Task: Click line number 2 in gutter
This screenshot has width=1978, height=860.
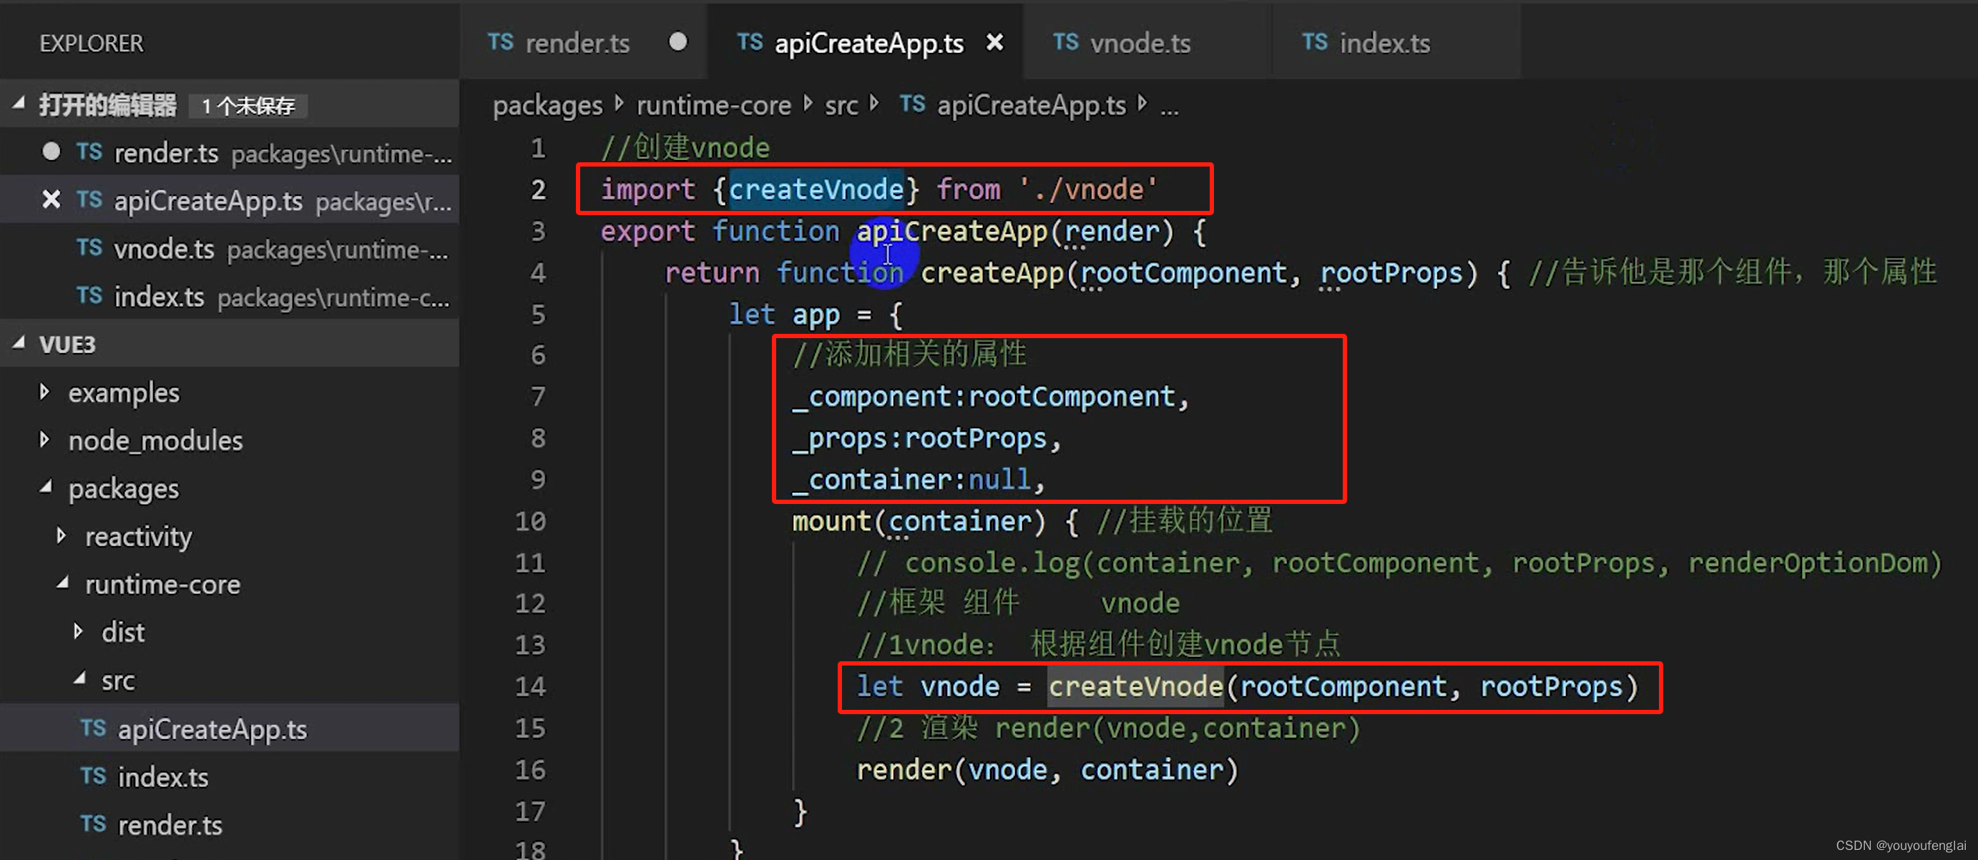Action: click(538, 189)
